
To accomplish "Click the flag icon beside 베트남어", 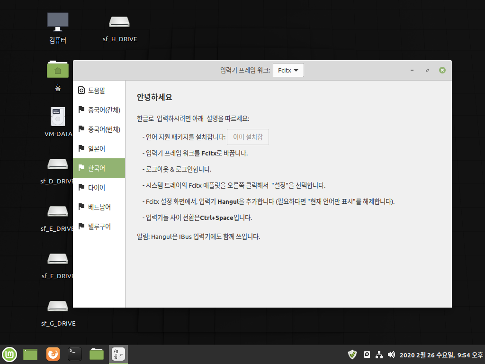I will (81, 207).
